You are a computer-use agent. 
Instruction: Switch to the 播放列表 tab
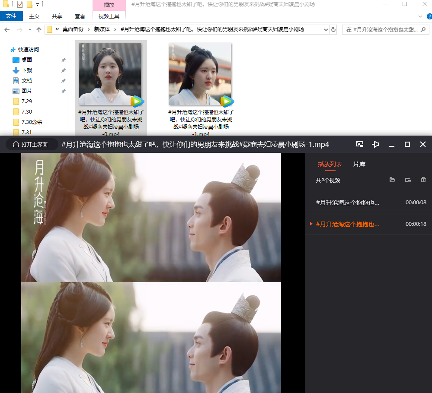330,164
